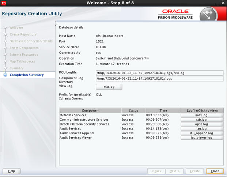
Task: Click the Create button
Action: point(195,172)
